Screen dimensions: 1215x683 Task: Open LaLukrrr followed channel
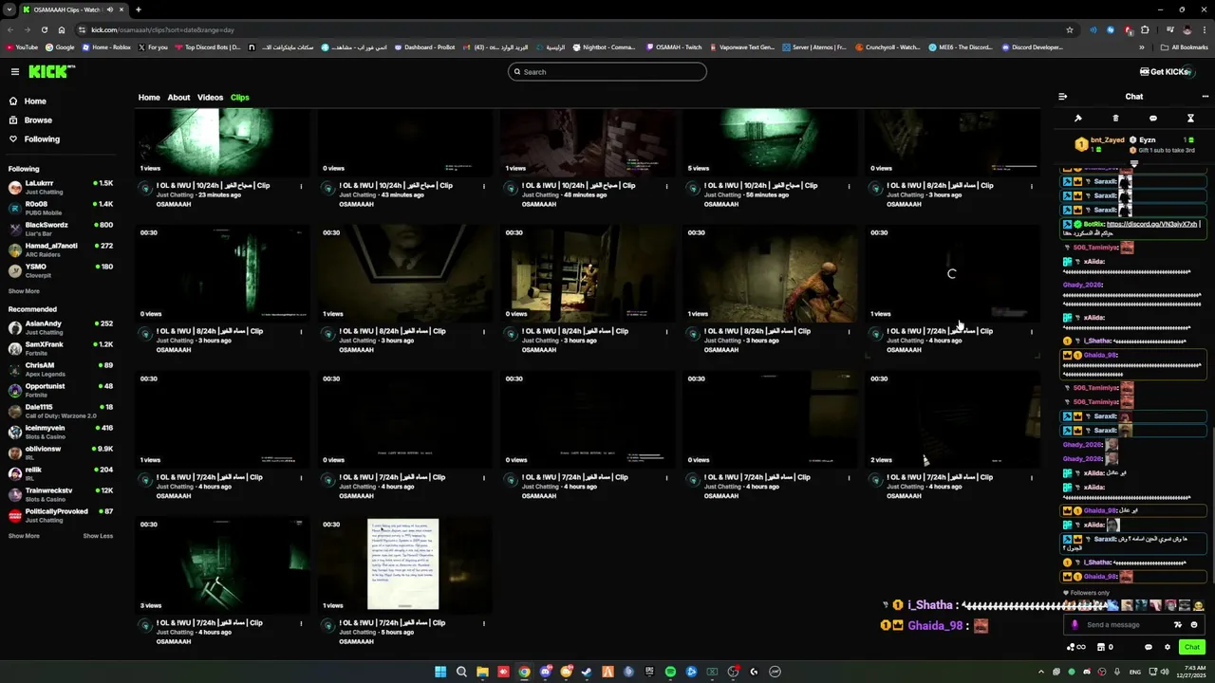59,187
